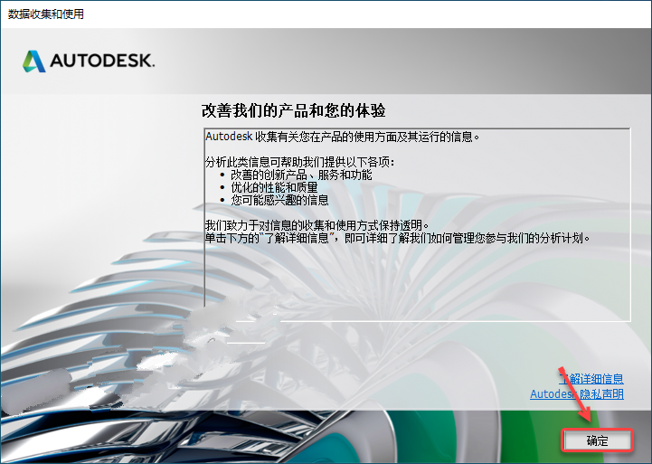Click the window title 数据收集和使用
The image size is (652, 464).
(x=46, y=14)
